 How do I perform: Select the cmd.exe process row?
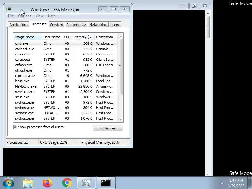[66, 43]
